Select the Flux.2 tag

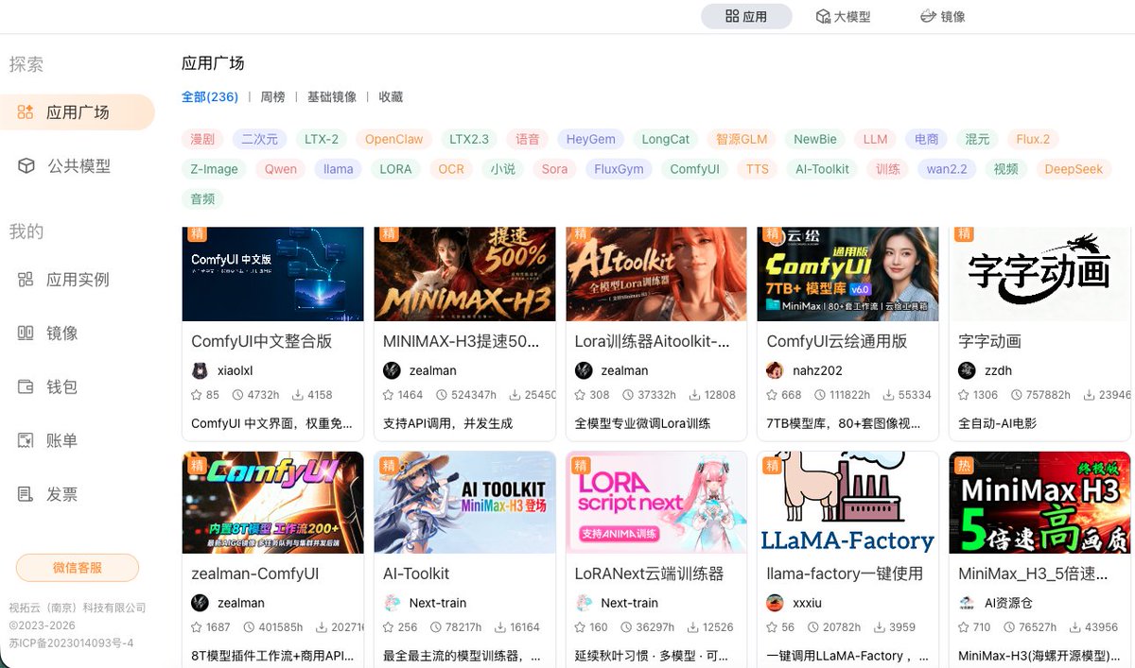point(1033,139)
